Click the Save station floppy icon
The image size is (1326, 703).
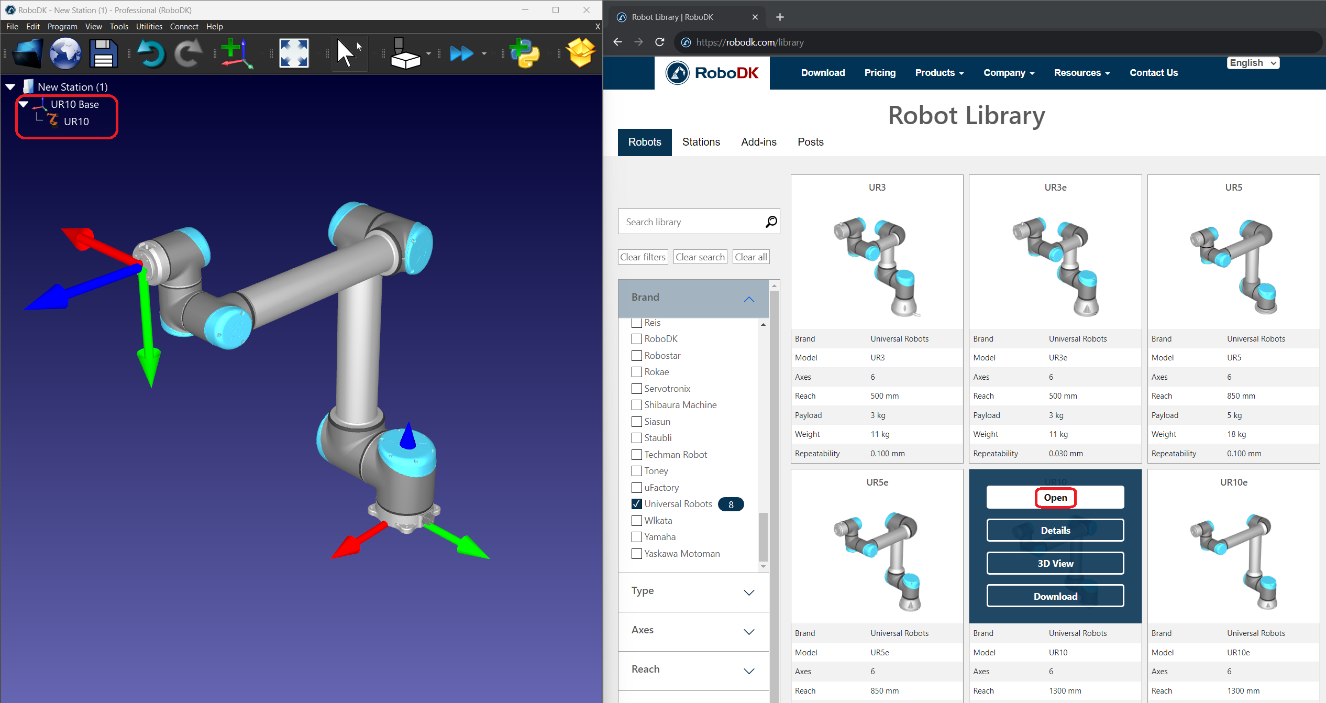pos(103,53)
